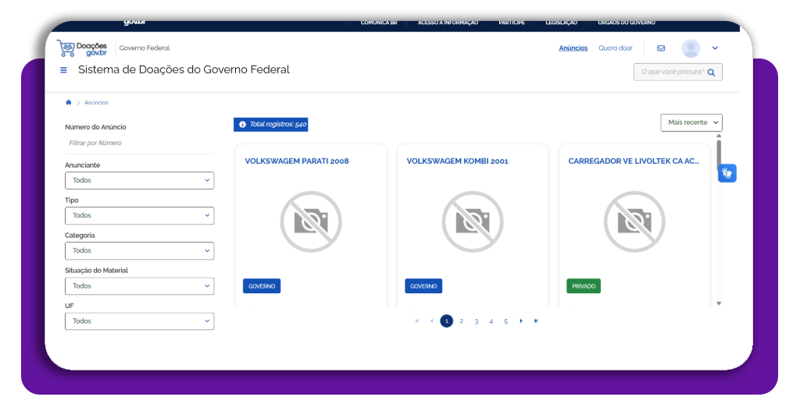The width and height of the screenshot is (800, 418).
Task: Go to page 5
Action: [505, 321]
